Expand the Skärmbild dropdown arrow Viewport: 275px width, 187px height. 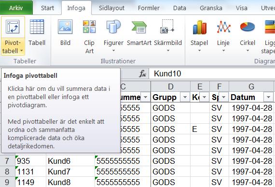point(168,51)
